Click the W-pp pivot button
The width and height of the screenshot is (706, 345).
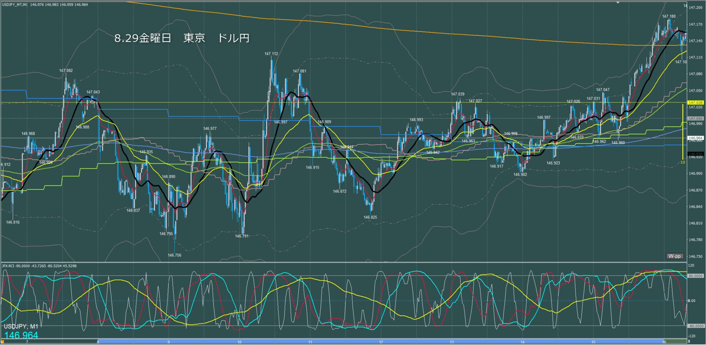pos(674,256)
